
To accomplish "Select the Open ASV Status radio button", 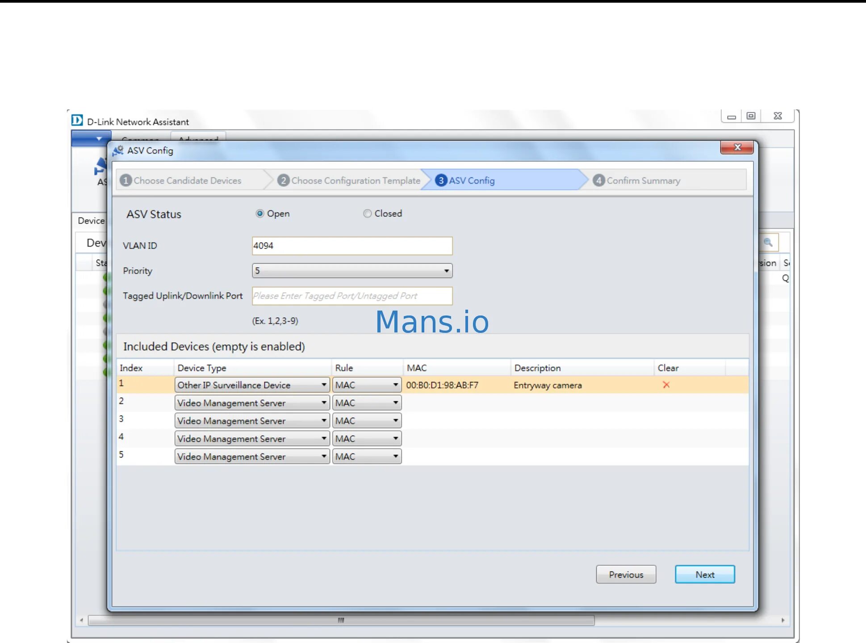I will (x=260, y=214).
